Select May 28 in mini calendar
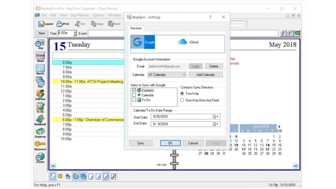The width and height of the screenshot is (336, 189). click(x=206, y=153)
